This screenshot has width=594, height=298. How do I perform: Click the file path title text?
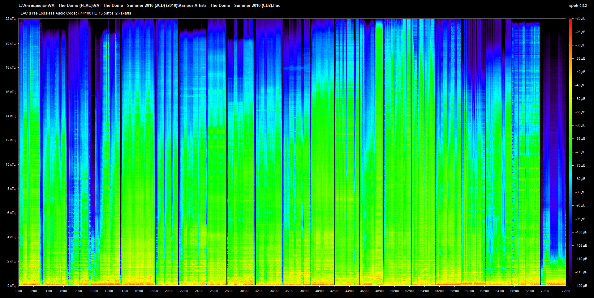coord(149,5)
